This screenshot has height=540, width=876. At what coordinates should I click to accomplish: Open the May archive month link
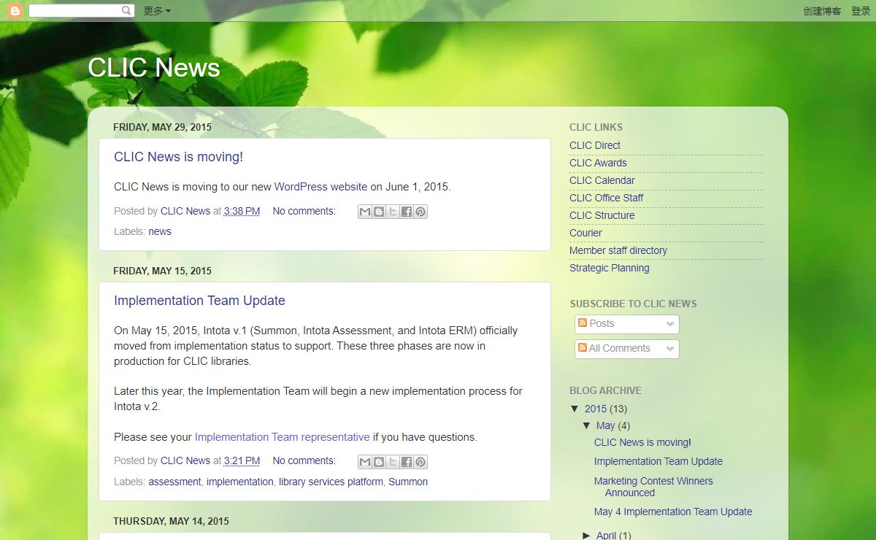click(x=605, y=425)
